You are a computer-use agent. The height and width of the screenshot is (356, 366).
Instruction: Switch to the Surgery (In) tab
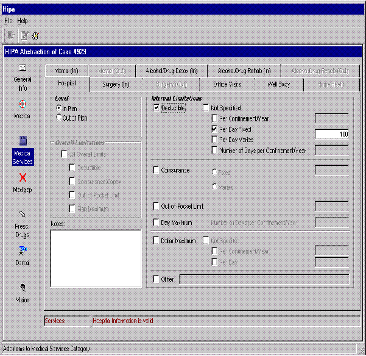[116, 84]
